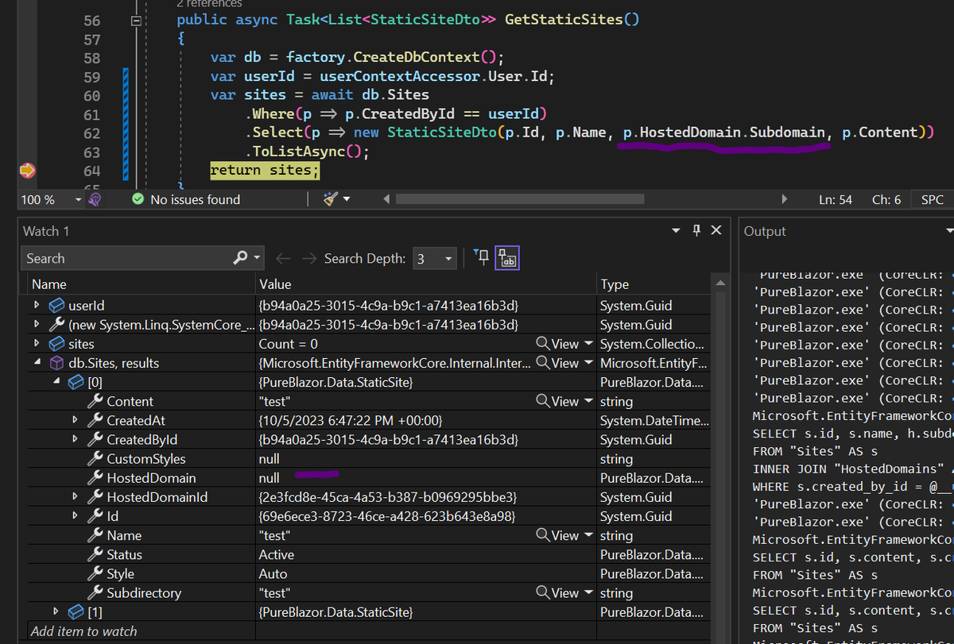Open the search options dropdown next to magnifier
This screenshot has height=644, width=954.
click(257, 259)
